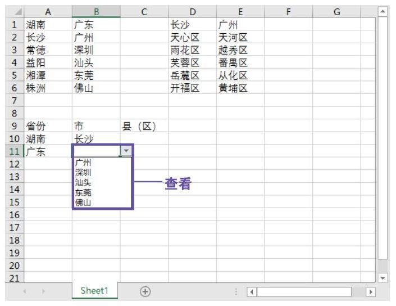This screenshot has width=396, height=306.
Task: Select column A header
Action: tap(48, 12)
